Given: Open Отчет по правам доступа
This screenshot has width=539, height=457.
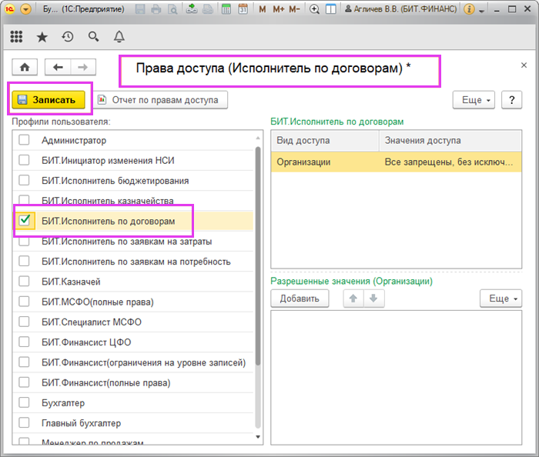Looking at the screenshot, I should 159,100.
